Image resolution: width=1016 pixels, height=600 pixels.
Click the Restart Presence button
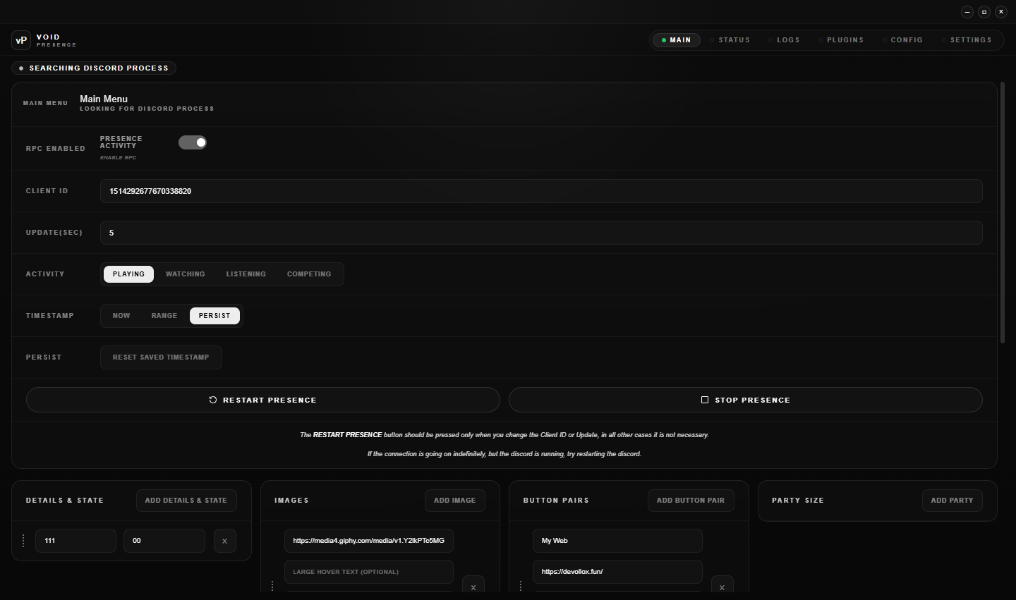click(263, 400)
